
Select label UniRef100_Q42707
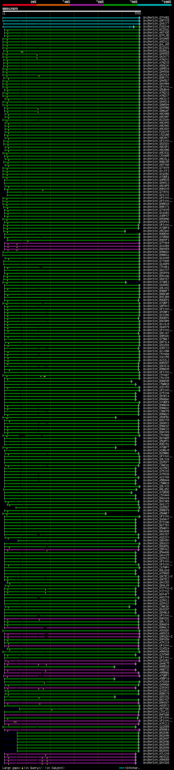point(156,270)
